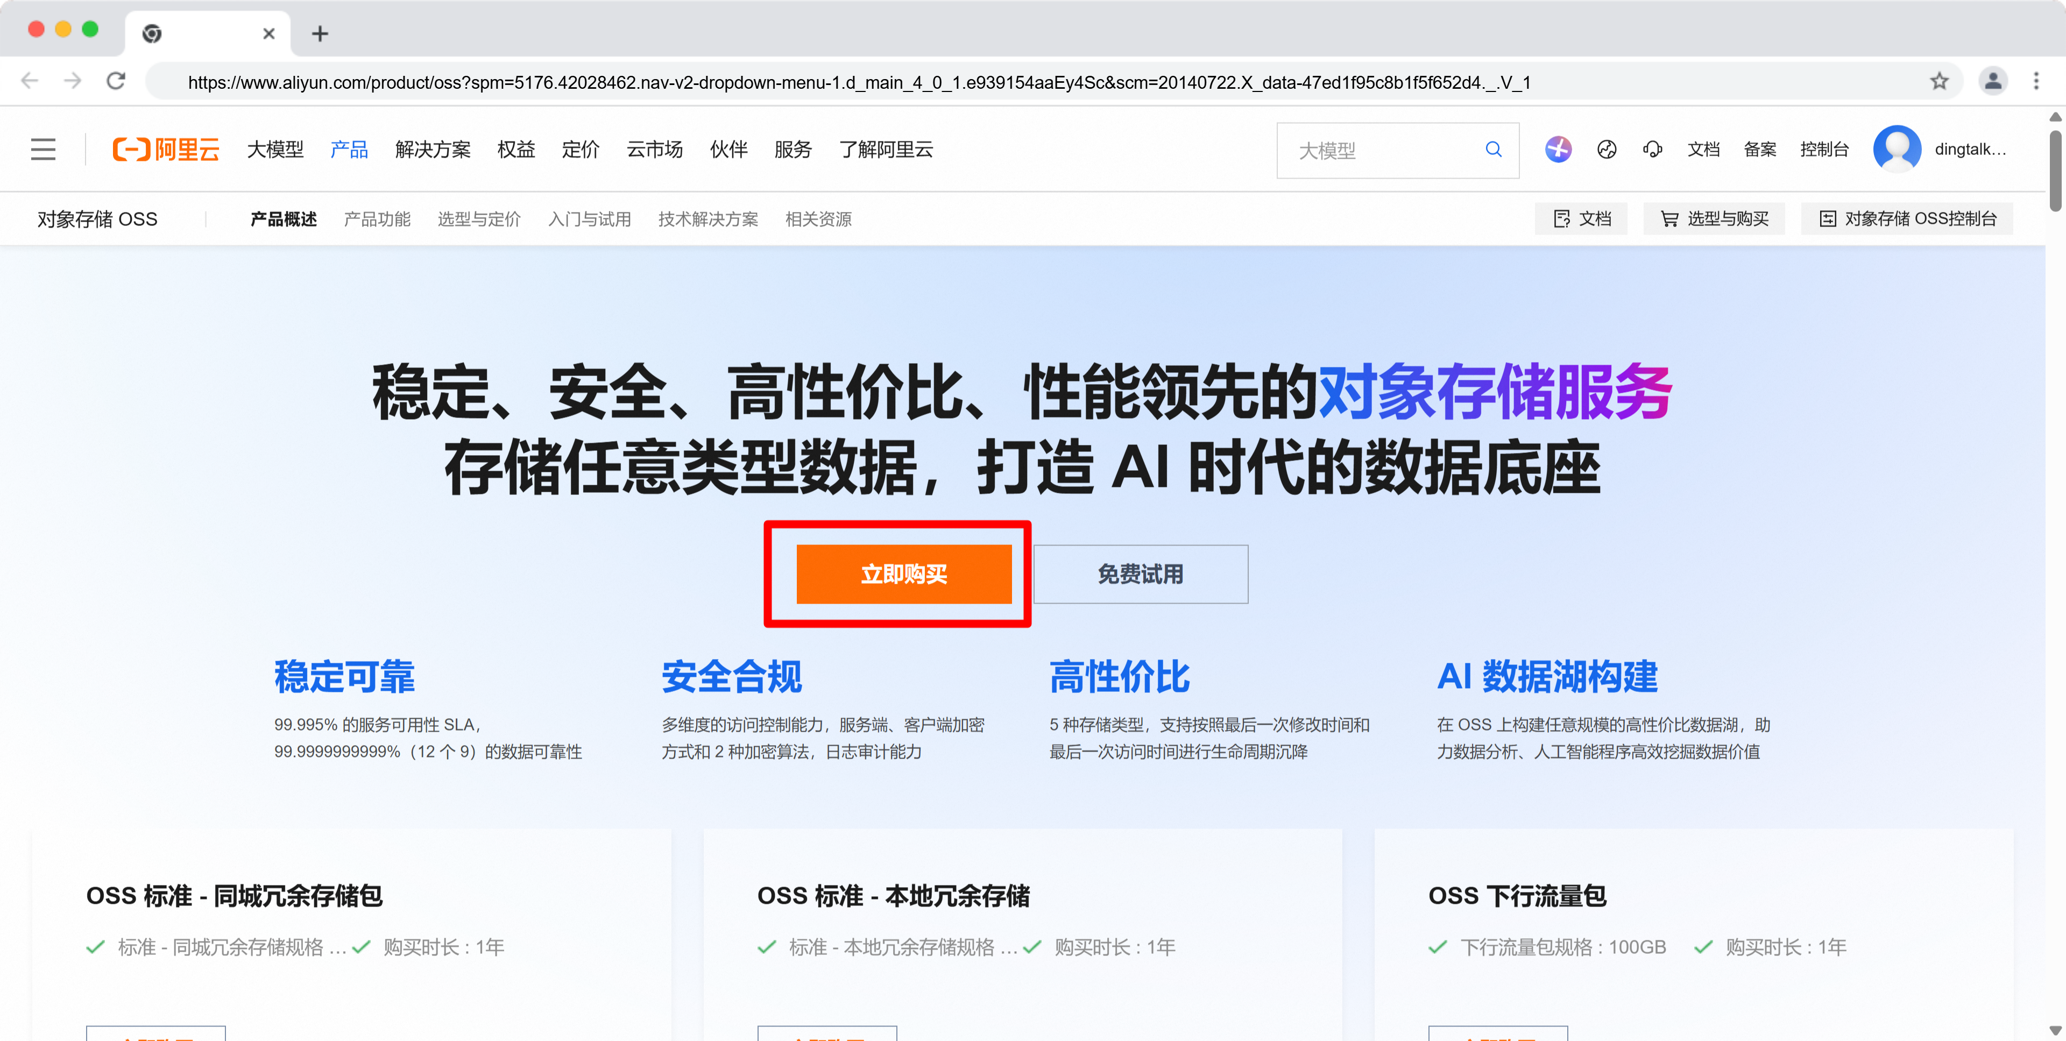Open 产品 navigation menu
The width and height of the screenshot is (2066, 1041).
click(x=349, y=149)
